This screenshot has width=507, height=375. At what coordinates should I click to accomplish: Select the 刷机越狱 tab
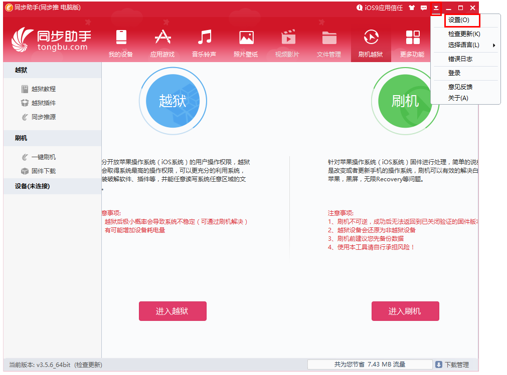(x=371, y=44)
